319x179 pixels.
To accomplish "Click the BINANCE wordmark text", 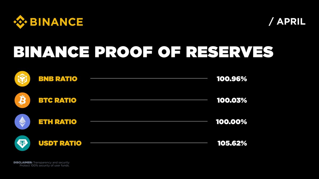I will [x=56, y=22].
